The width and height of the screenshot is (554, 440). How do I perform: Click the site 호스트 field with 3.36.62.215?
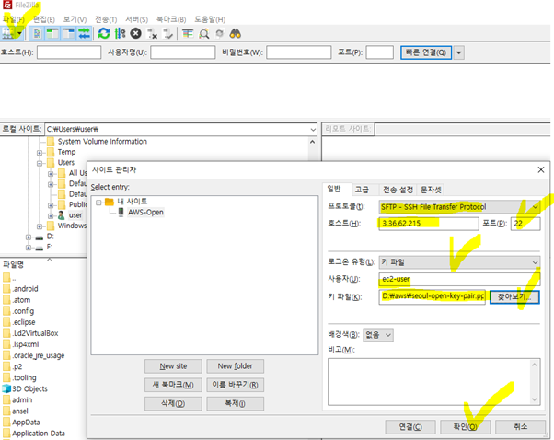click(429, 224)
